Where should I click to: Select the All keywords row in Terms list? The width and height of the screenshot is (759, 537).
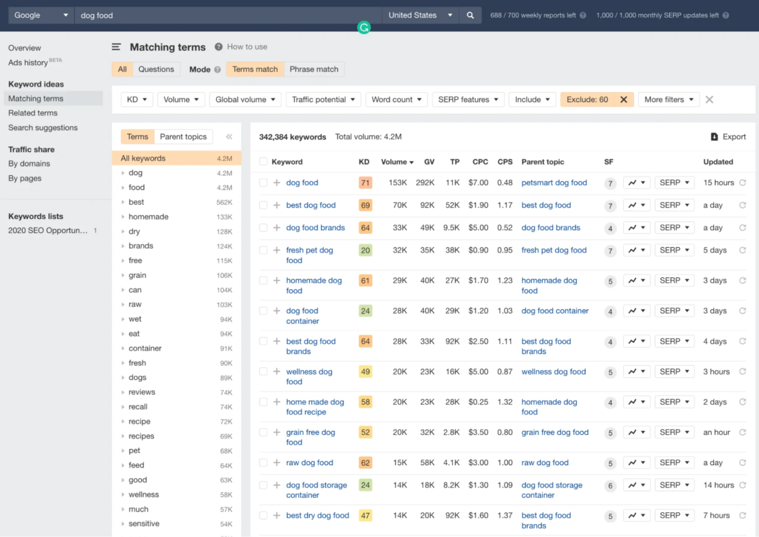coord(177,158)
